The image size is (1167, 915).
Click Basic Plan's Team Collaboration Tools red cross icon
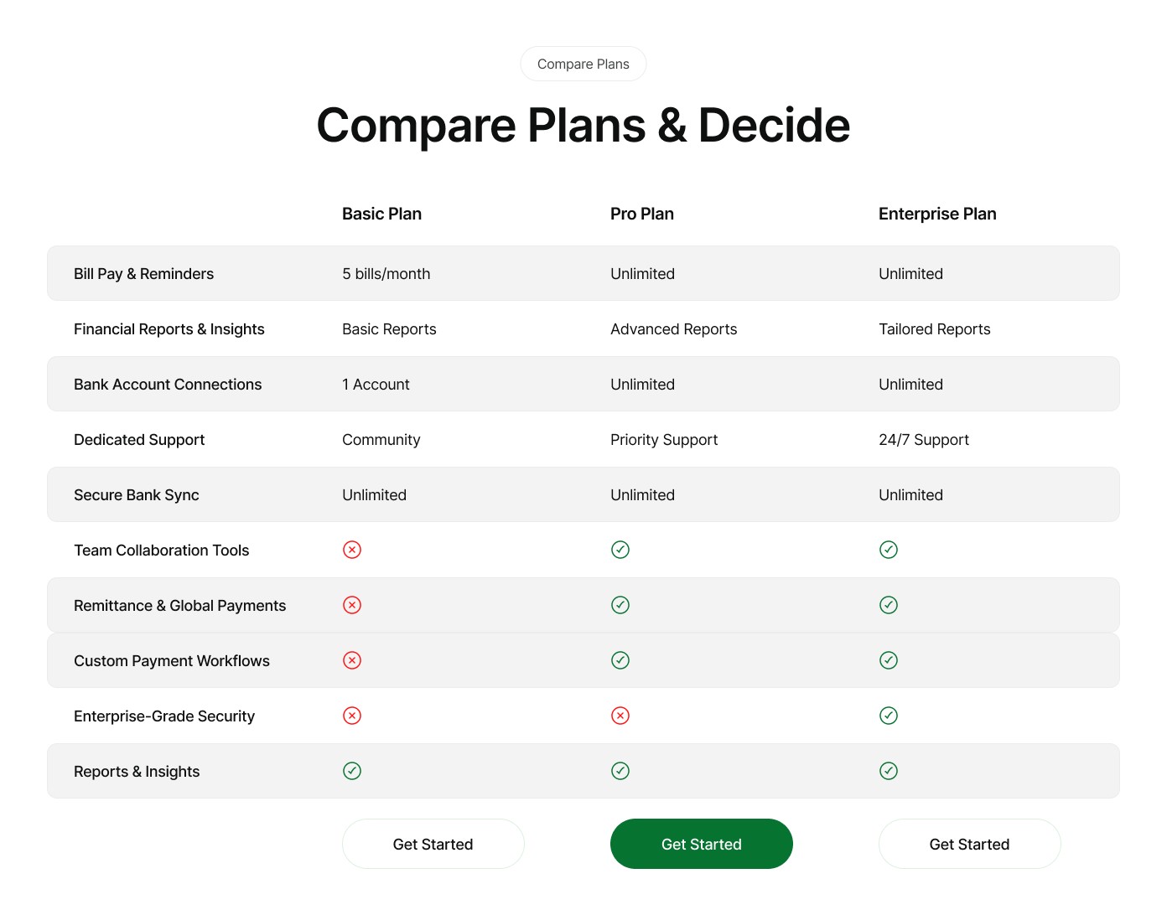352,550
